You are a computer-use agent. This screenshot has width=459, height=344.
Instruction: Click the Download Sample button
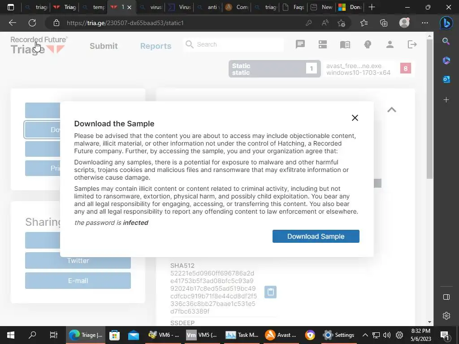[316, 236]
